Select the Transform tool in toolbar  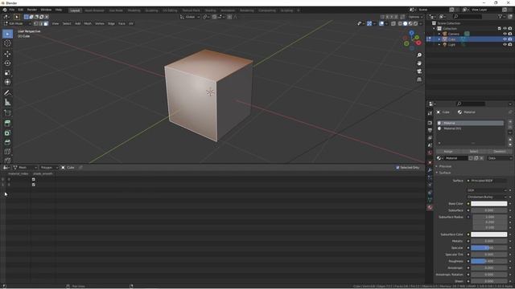[x=7, y=82]
